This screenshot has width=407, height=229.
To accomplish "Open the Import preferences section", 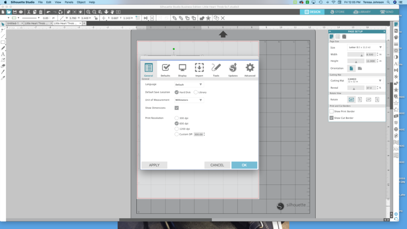I will 199,70.
